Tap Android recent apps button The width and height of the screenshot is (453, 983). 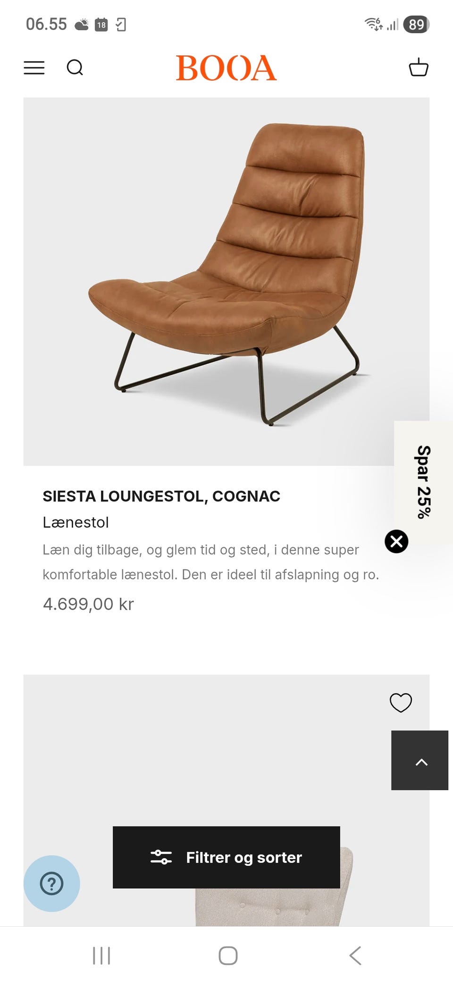pyautogui.click(x=101, y=955)
